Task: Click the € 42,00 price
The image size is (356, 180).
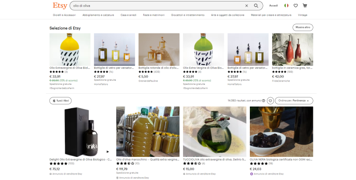Action: coord(278,77)
